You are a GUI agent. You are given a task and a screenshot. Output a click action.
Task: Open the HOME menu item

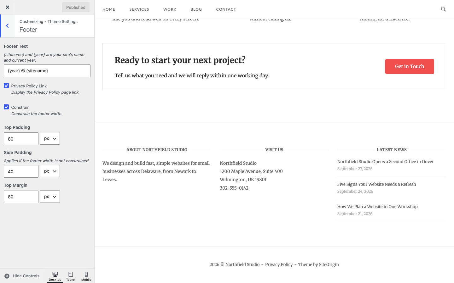109,9
